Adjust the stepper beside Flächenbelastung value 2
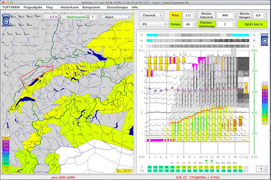This screenshot has height=180, width=271. coord(235,24)
